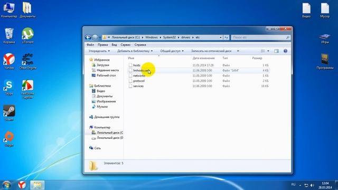Screen dimensions: 338x190
Task: Click the network tray icon
Action: coord(306,185)
